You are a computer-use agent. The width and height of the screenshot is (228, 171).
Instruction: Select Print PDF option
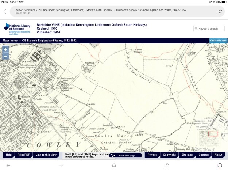tap(24, 155)
